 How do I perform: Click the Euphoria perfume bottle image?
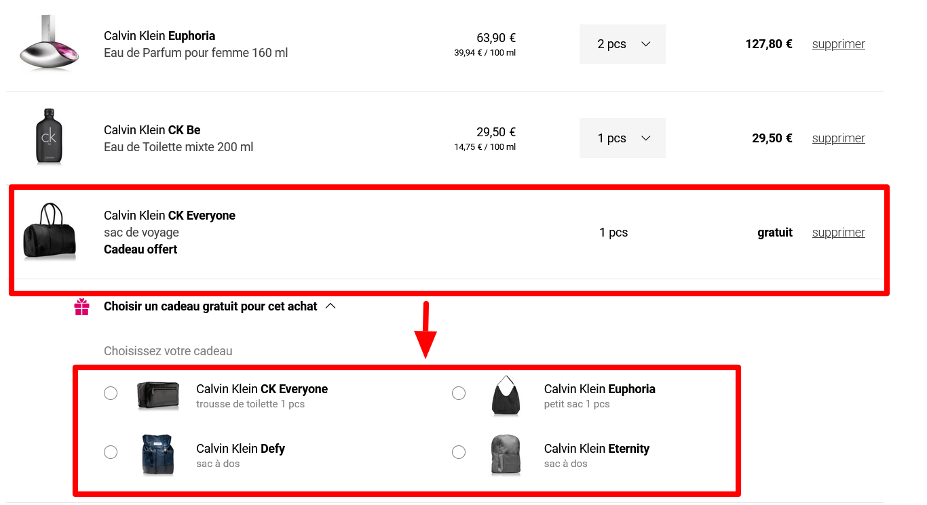pos(48,44)
